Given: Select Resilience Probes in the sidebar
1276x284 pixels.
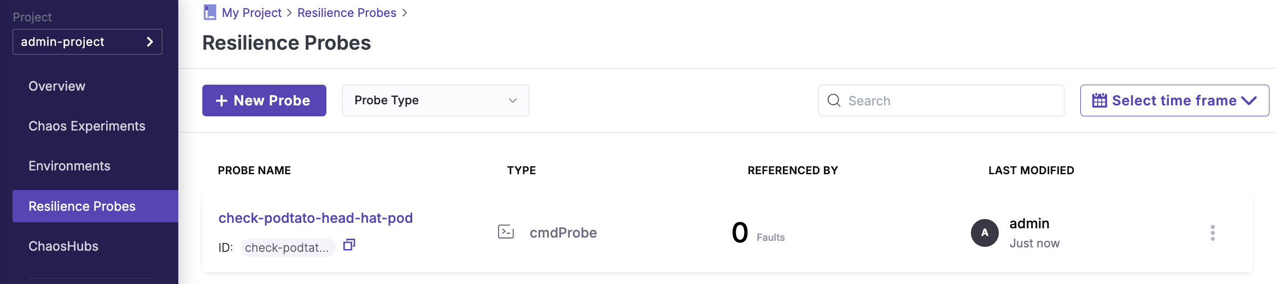Looking at the screenshot, I should 82,206.
